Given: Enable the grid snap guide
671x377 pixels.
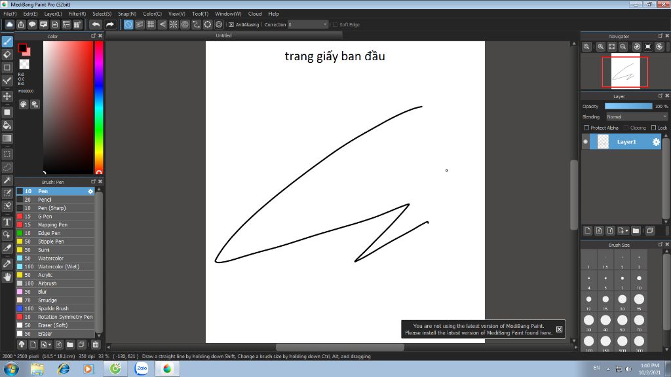Looking at the screenshot, I should (x=151, y=25).
